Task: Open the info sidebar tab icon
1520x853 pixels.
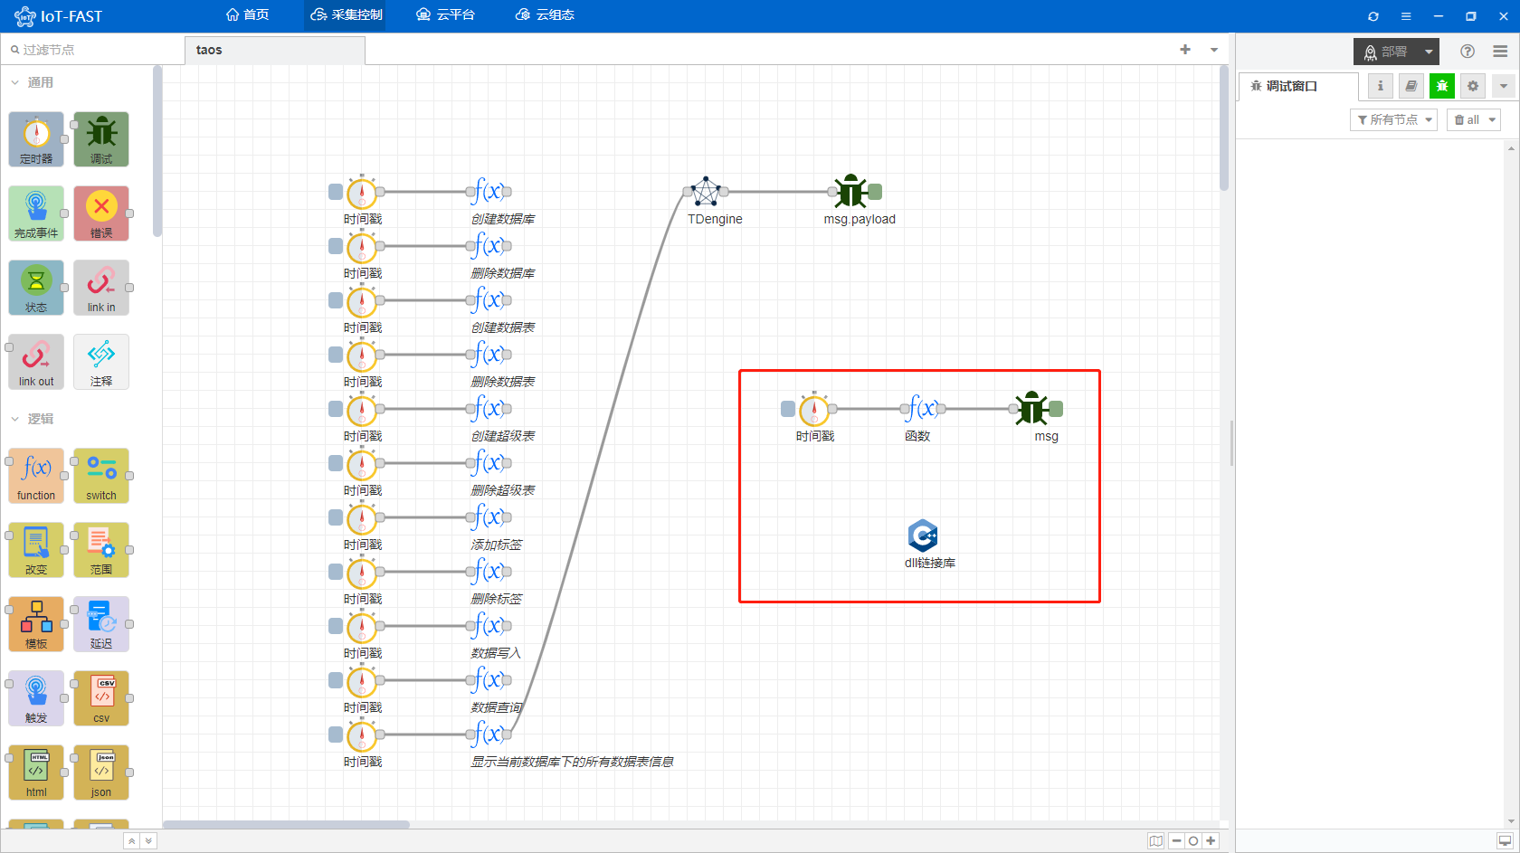Action: tap(1380, 86)
